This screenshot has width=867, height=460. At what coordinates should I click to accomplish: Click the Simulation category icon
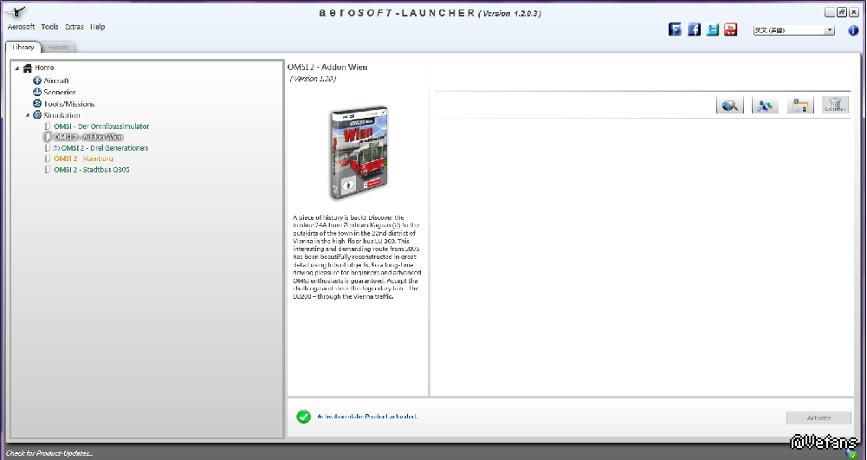coord(37,115)
